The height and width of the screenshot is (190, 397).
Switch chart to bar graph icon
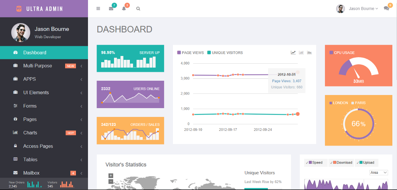point(301,53)
